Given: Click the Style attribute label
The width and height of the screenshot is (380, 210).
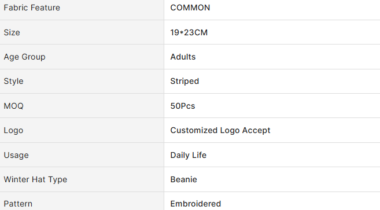Looking at the screenshot, I should click(13, 81).
